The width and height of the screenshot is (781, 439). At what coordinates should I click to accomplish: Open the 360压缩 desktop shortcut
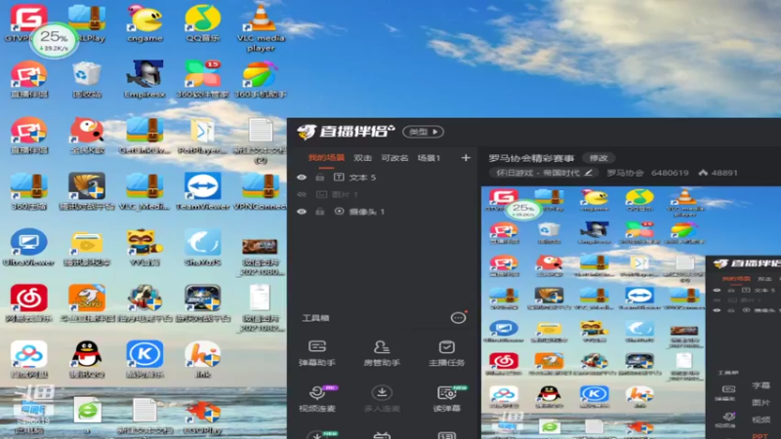(28, 191)
